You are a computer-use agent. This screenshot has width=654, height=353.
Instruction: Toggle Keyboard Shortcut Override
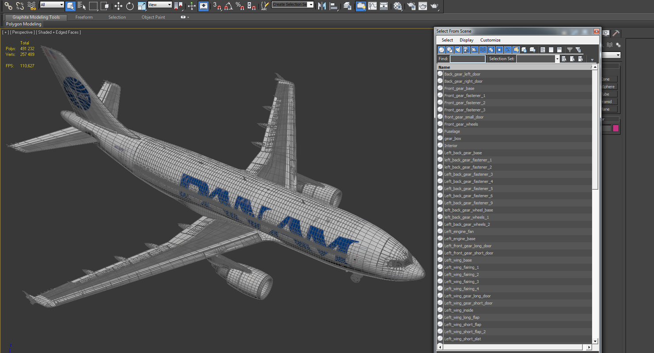point(203,6)
